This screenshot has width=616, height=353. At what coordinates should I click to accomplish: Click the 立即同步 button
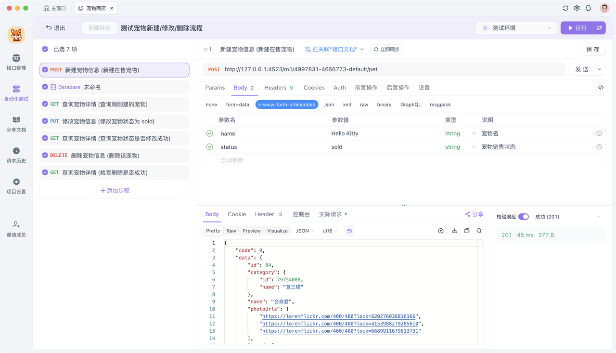(x=386, y=49)
